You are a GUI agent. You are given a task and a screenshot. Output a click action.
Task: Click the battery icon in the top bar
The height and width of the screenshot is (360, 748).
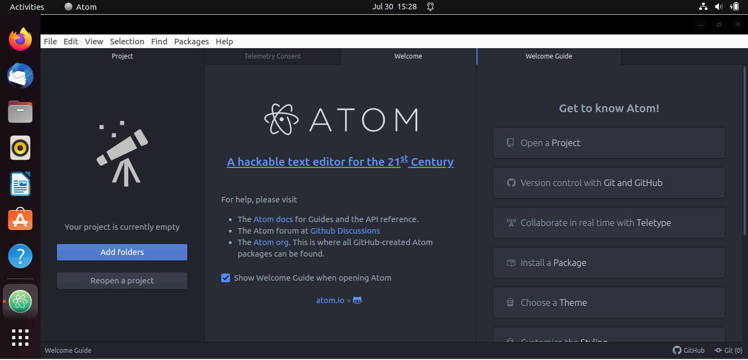click(734, 7)
